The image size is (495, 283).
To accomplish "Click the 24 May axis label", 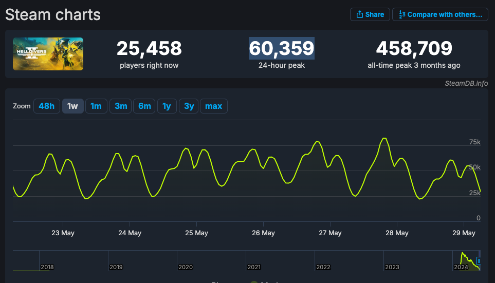I will pos(130,233).
